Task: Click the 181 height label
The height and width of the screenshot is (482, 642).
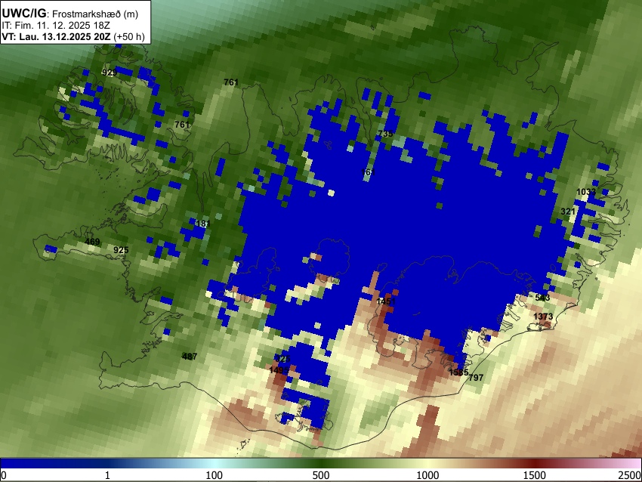Action: pyautogui.click(x=202, y=224)
